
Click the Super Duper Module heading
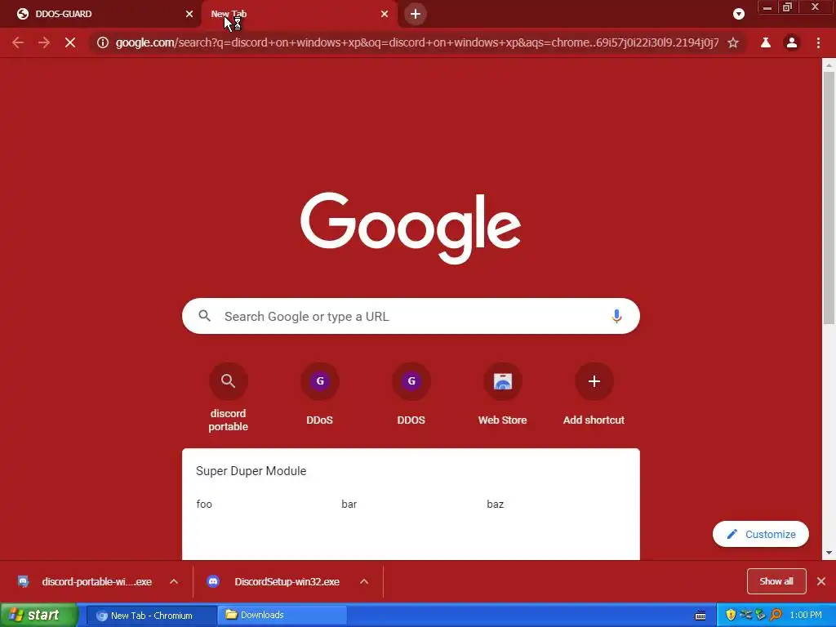point(251,471)
